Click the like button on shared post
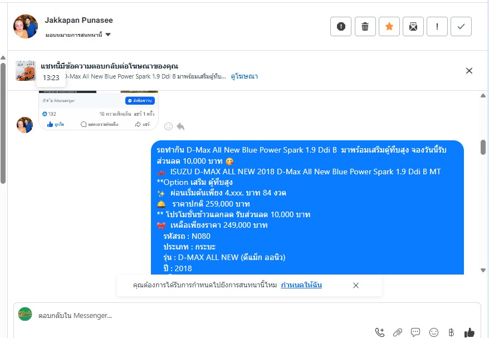The image size is (489, 338). tap(55, 124)
